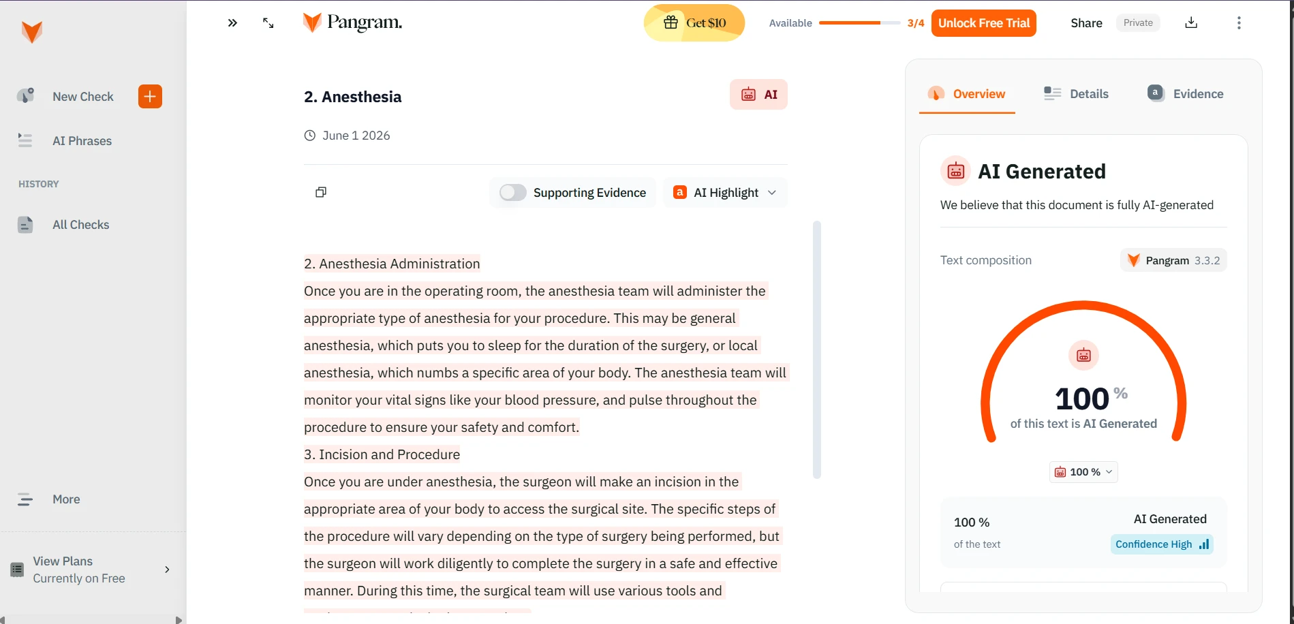Click the Get $10 button

tap(694, 22)
